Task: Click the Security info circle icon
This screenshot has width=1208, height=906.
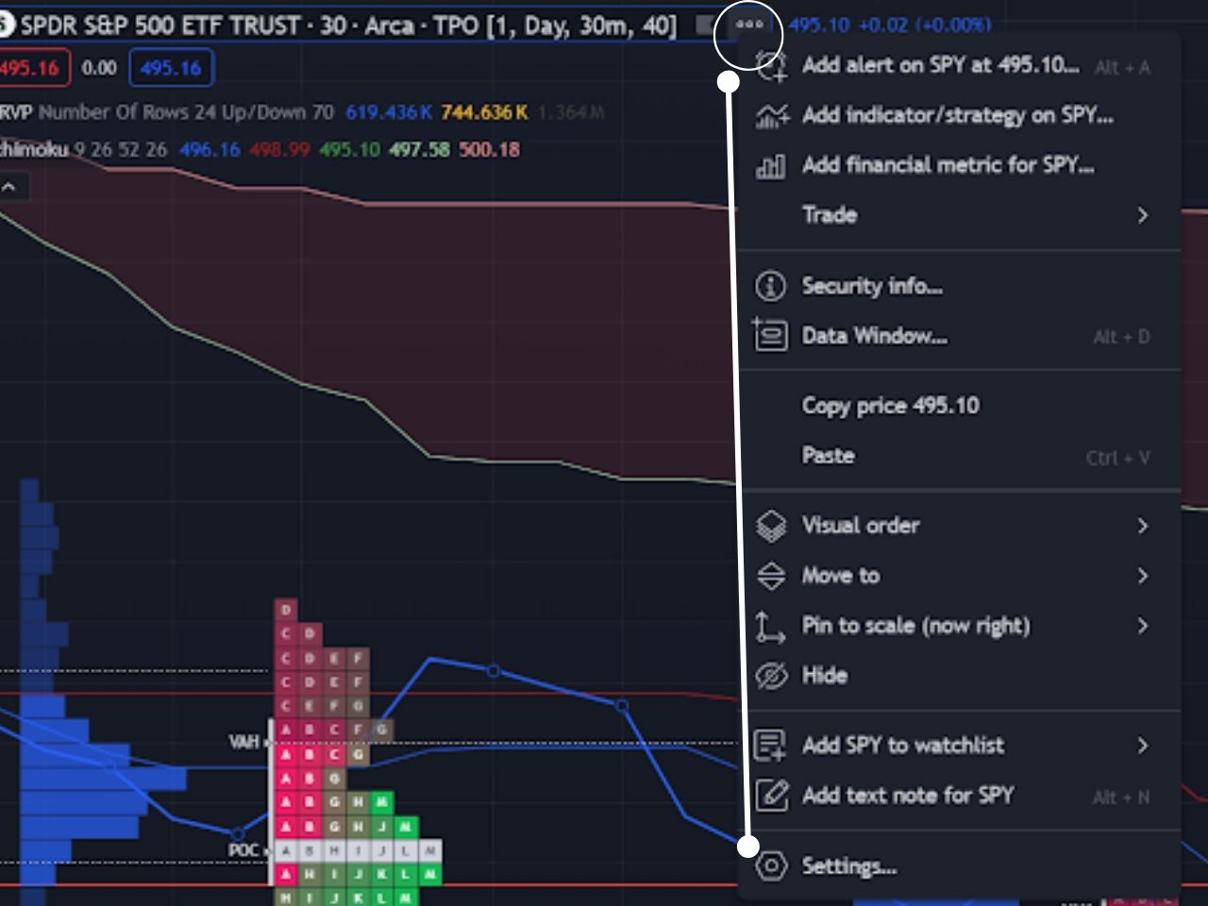Action: click(x=770, y=286)
